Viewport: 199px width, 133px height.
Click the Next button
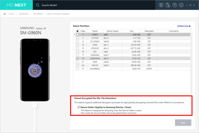(x=183, y=123)
